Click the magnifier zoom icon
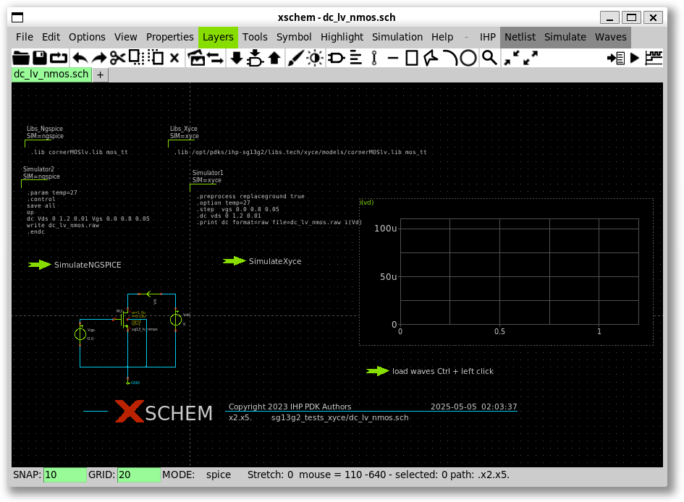Viewport: 684px width, 502px height. [x=489, y=58]
